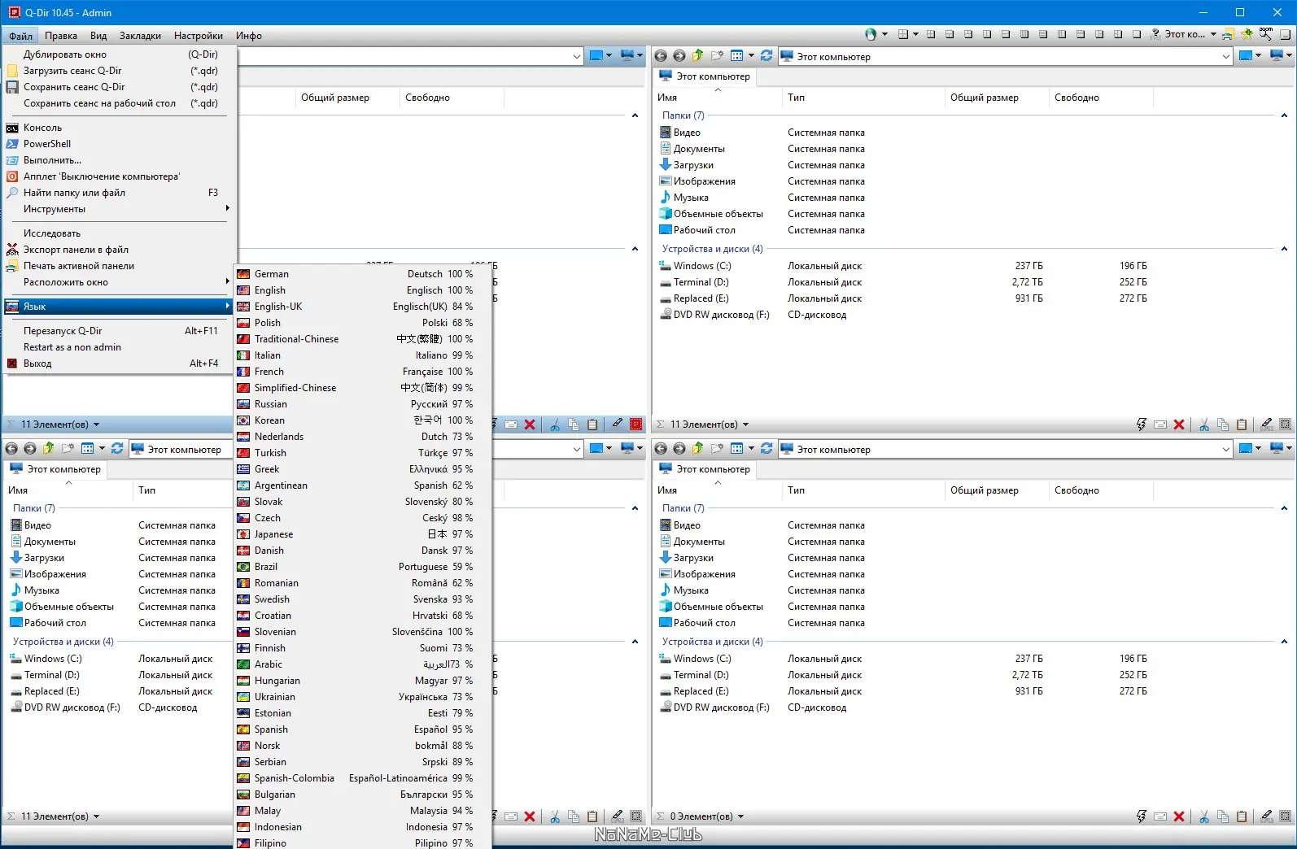Select 'Terminal (D:)' drive in bottom-left pane
Viewport: 1297px width, 849px height.
45,675
